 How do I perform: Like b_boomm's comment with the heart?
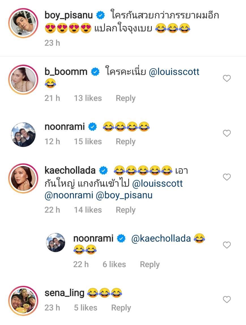point(227,78)
